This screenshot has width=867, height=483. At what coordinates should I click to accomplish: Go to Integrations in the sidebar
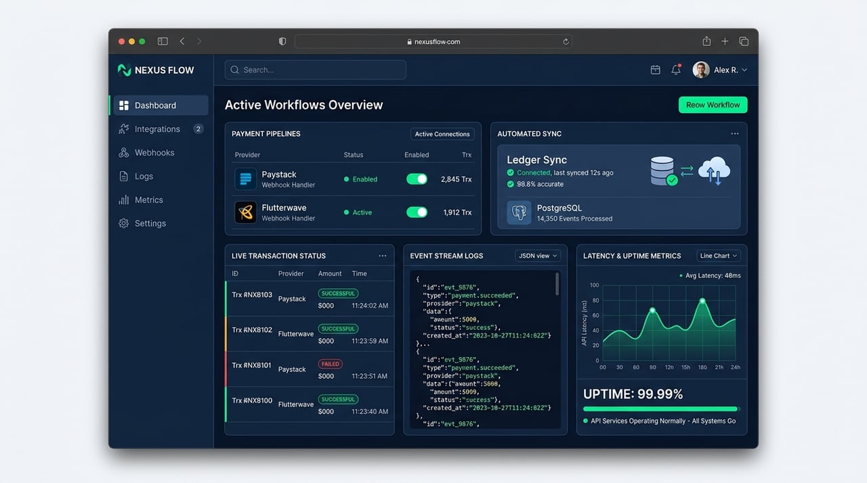coord(159,129)
